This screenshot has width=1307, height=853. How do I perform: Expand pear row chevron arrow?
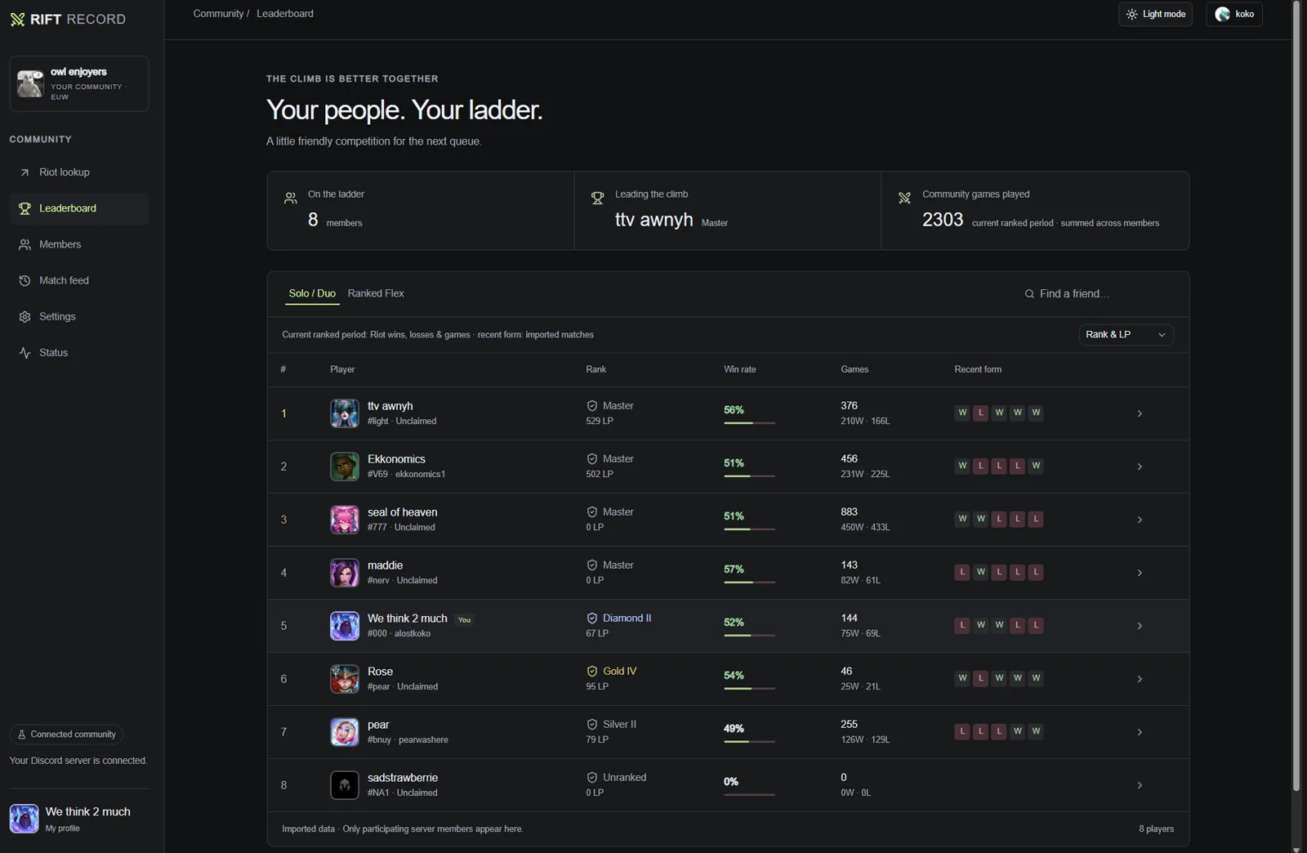[1140, 732]
